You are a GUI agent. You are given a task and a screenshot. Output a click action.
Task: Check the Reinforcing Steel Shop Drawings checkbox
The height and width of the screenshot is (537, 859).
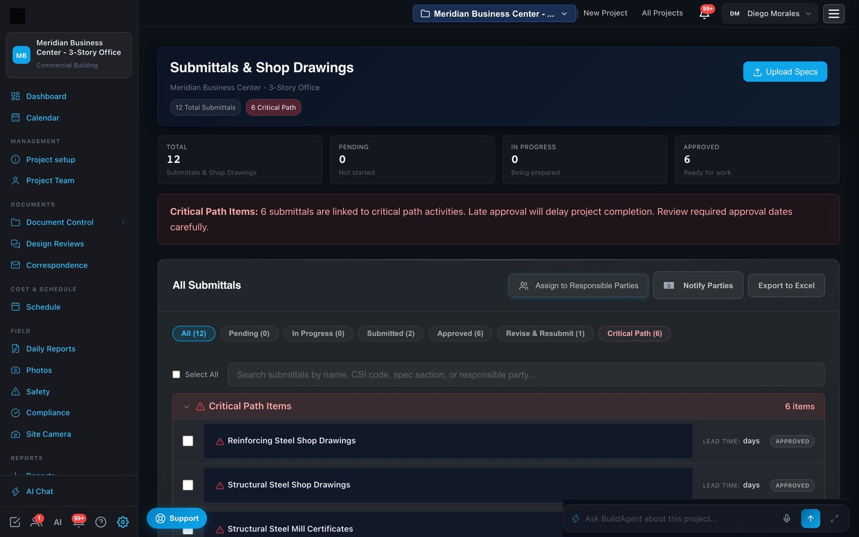(x=188, y=441)
